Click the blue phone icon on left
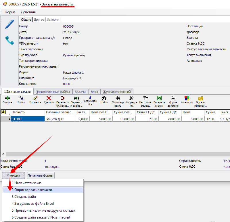 pyautogui.click(x=9, y=41)
